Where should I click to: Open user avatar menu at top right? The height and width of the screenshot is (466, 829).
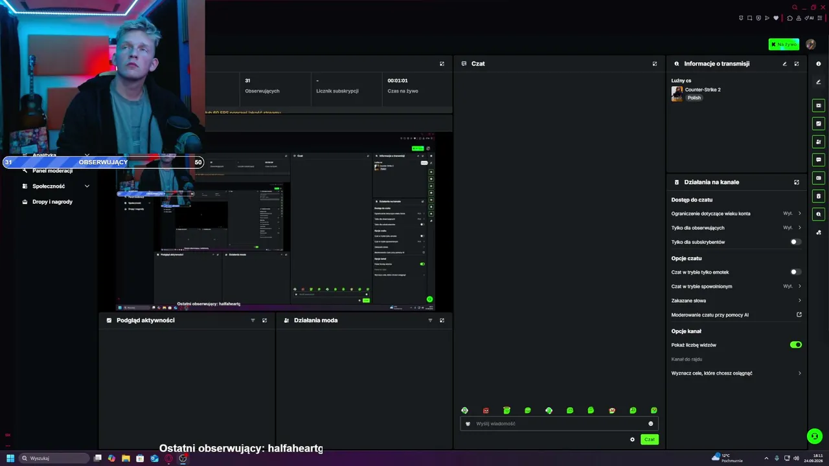point(811,44)
